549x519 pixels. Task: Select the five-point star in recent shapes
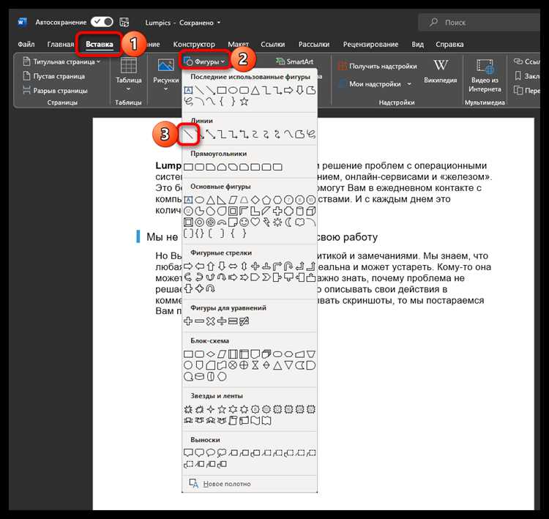click(244, 102)
